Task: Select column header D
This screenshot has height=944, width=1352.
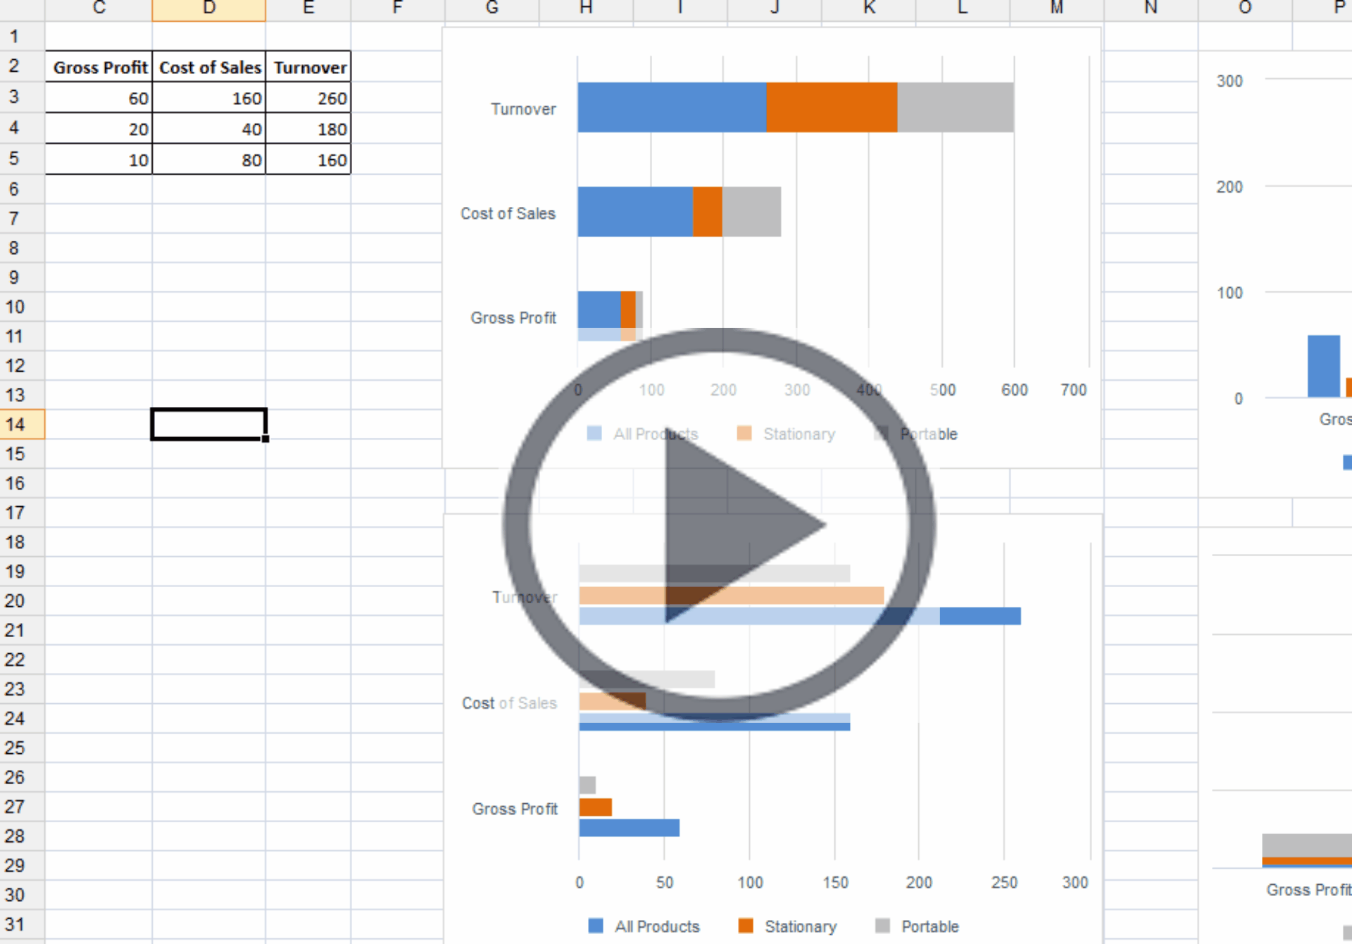Action: [209, 9]
